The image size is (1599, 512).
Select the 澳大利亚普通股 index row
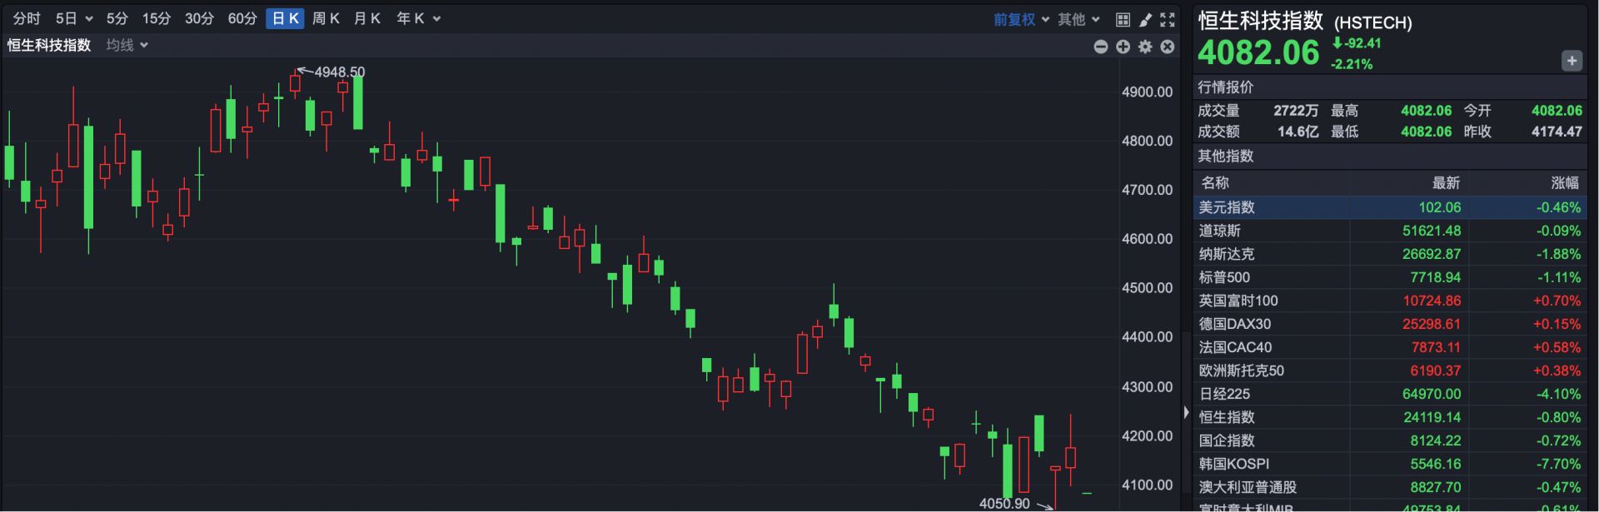[x=1389, y=487]
